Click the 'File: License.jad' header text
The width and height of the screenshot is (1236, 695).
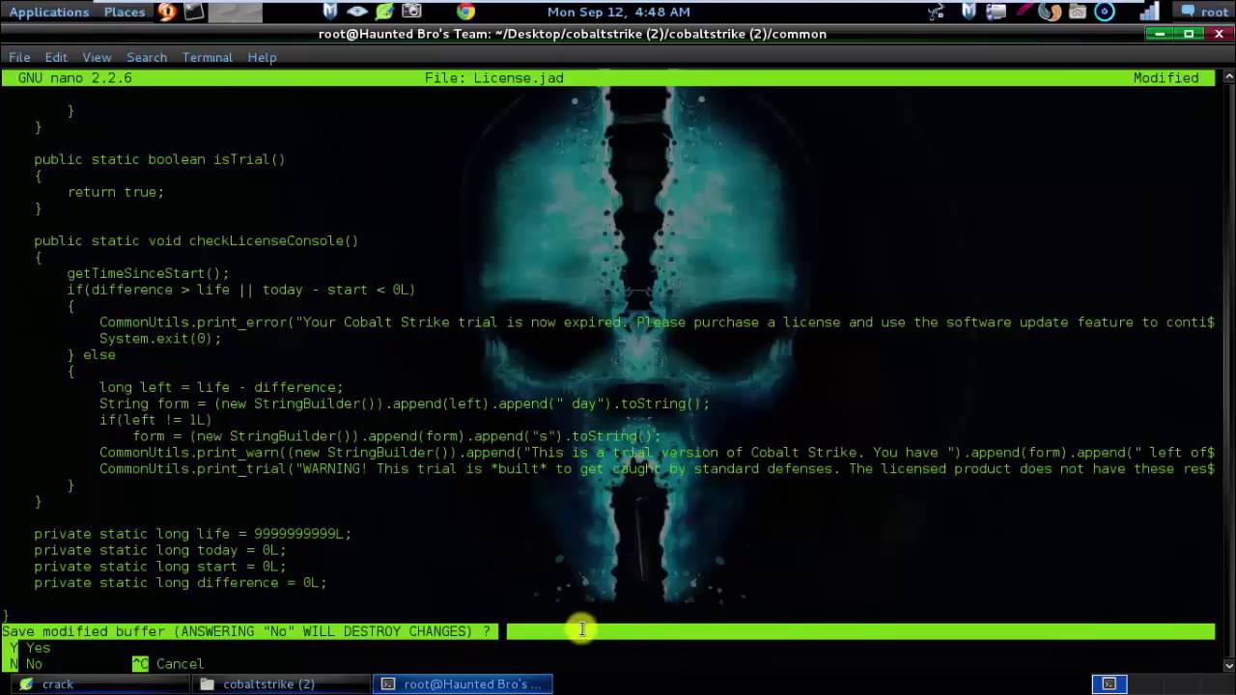point(494,78)
